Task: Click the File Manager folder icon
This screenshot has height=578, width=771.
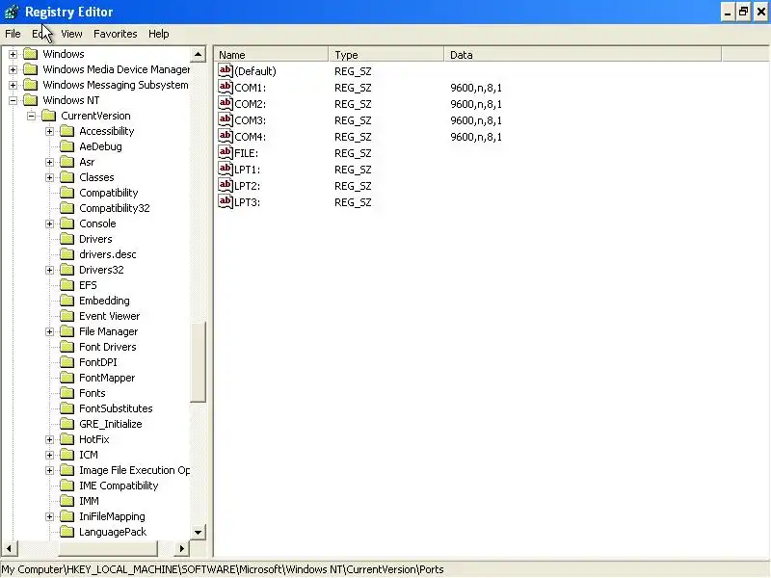Action: click(66, 331)
